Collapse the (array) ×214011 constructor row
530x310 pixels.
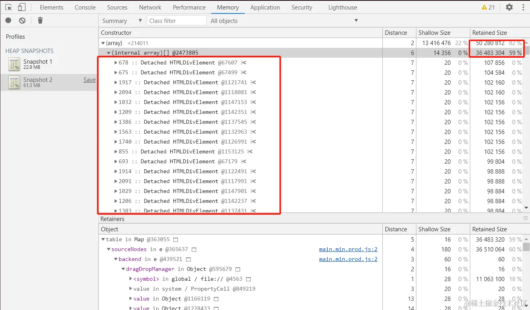103,43
